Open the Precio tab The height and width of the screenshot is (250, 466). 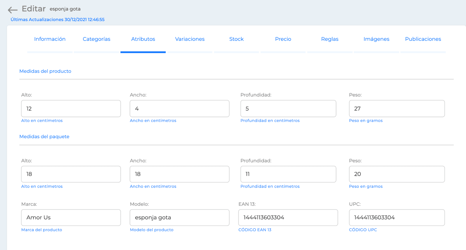[x=283, y=39]
